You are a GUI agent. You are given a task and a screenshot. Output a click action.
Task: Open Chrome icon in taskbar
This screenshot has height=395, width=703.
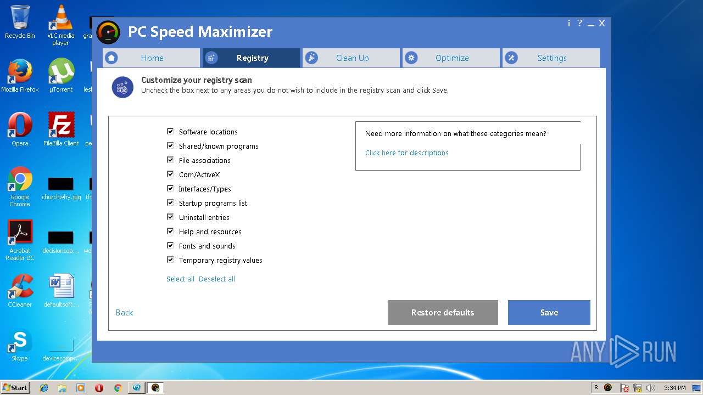(118, 388)
